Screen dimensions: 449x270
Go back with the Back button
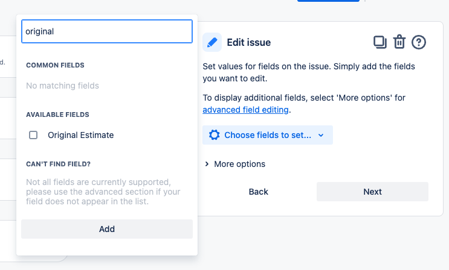pos(258,192)
